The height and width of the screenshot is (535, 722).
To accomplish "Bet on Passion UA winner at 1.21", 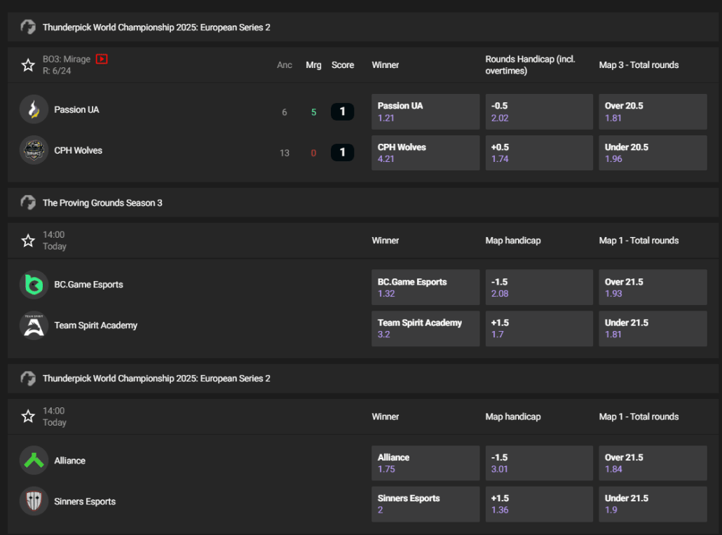I will click(x=425, y=112).
